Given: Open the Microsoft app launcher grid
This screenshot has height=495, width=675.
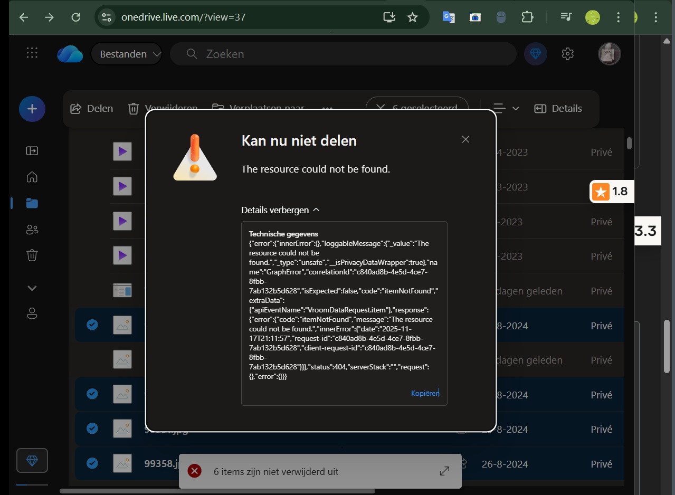Looking at the screenshot, I should click(x=32, y=53).
